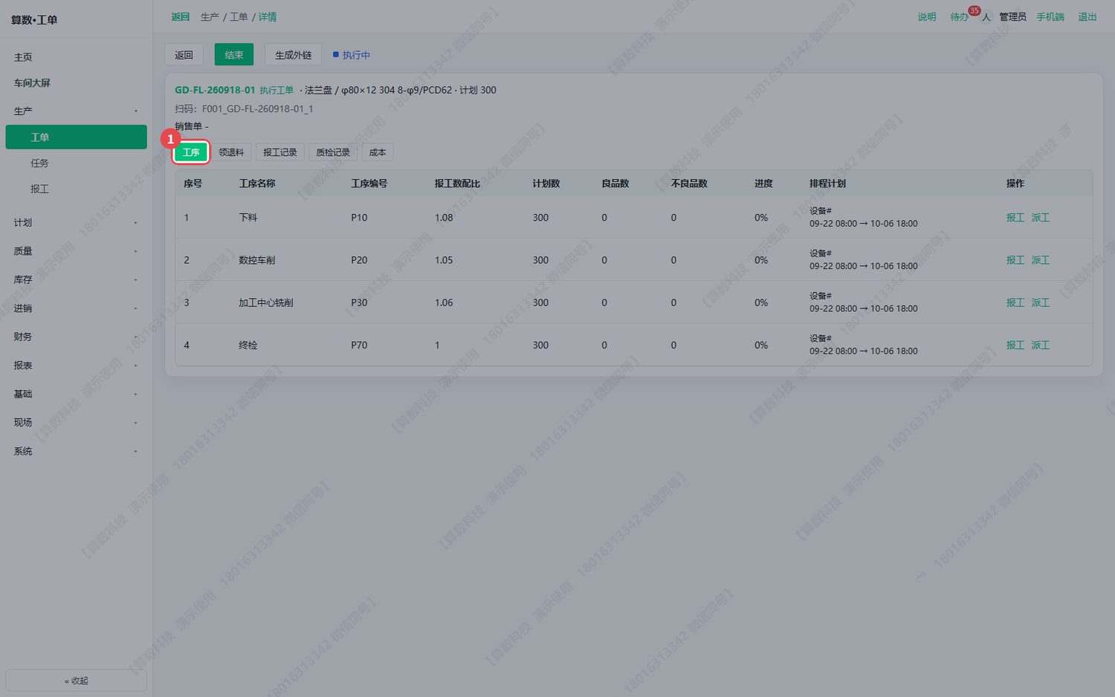Click 派工 for the 下料 row
The image size is (1115, 697).
click(1041, 218)
